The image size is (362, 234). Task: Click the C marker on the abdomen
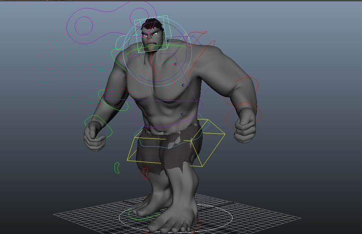182,114
